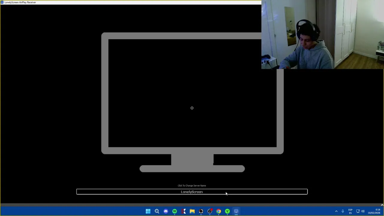Click the LonelyScreen AirPlay Receiver title bar icon
This screenshot has width=384, height=216.
click(x=2, y=2)
